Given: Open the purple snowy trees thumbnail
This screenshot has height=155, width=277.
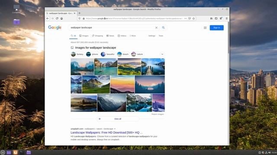Looking at the screenshot, I should coord(158,103).
